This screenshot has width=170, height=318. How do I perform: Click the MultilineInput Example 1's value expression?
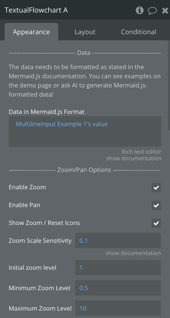click(x=62, y=124)
